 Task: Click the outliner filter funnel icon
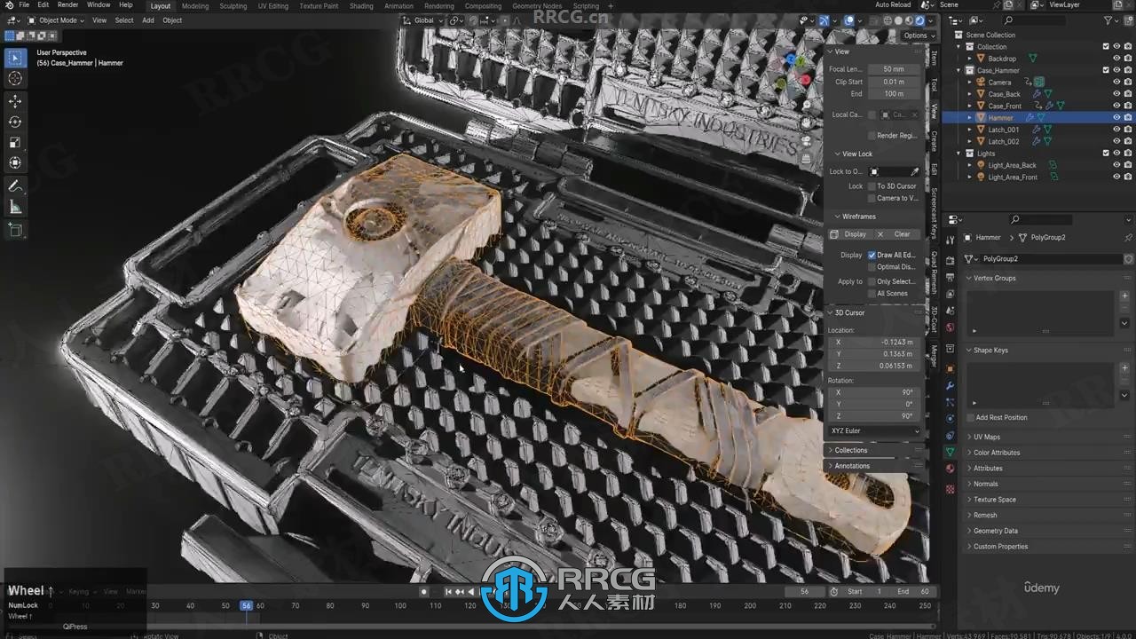click(x=1108, y=20)
